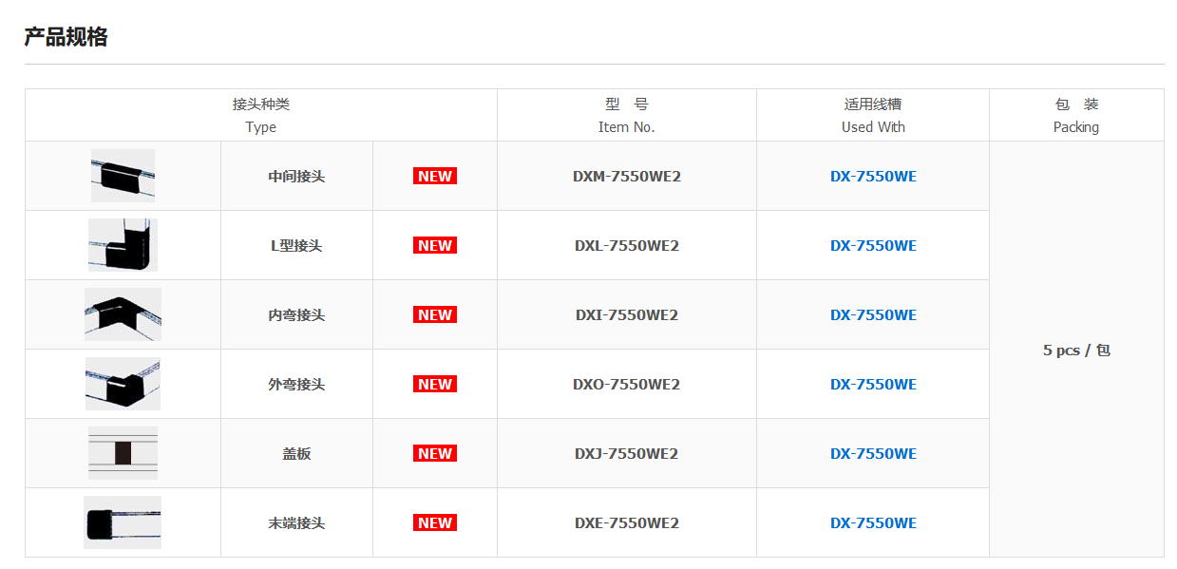The width and height of the screenshot is (1177, 569).
Task: Open the DX-7550WE link in the DXI-7550WE2 row
Action: [873, 314]
